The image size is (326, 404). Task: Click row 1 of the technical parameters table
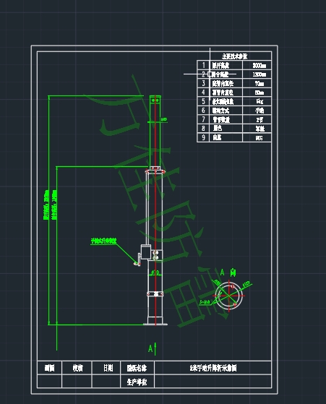point(234,65)
